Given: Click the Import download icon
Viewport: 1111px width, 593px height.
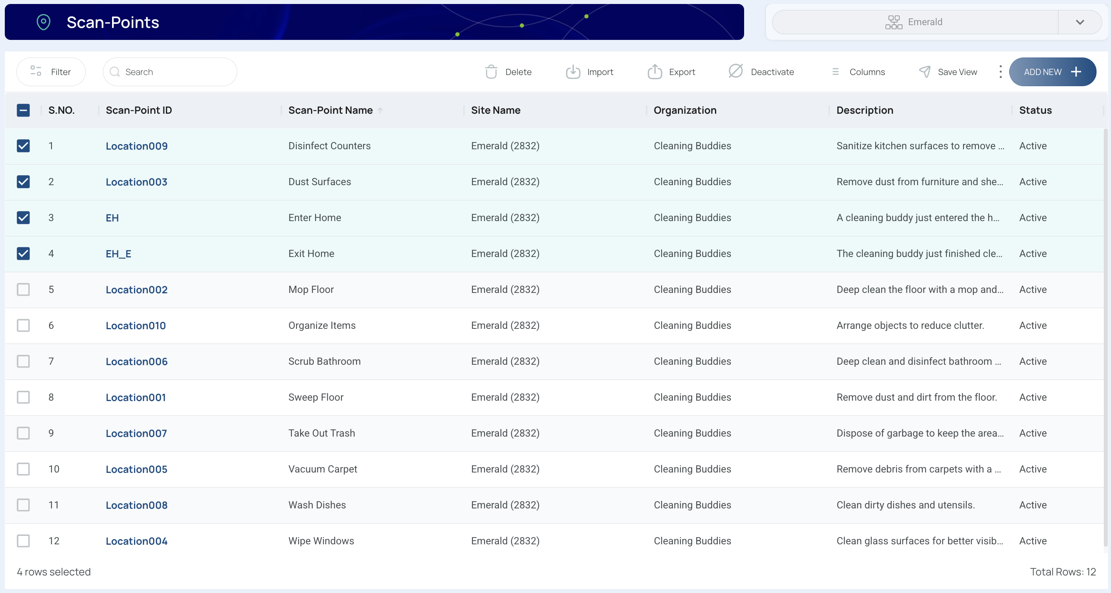Looking at the screenshot, I should click(573, 72).
